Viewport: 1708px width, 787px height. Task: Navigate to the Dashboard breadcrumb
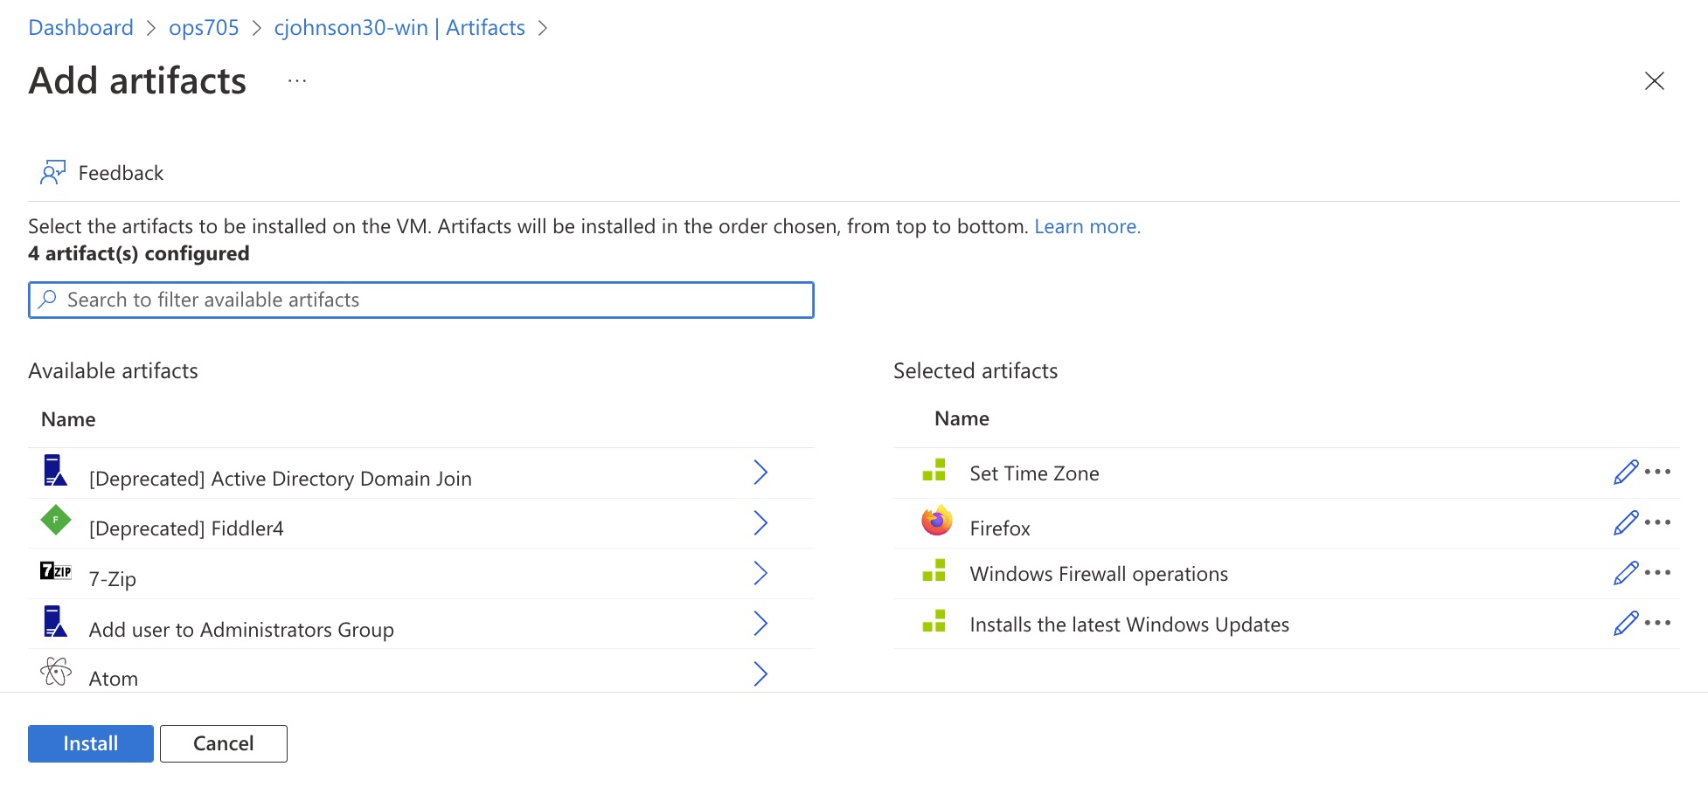click(80, 27)
